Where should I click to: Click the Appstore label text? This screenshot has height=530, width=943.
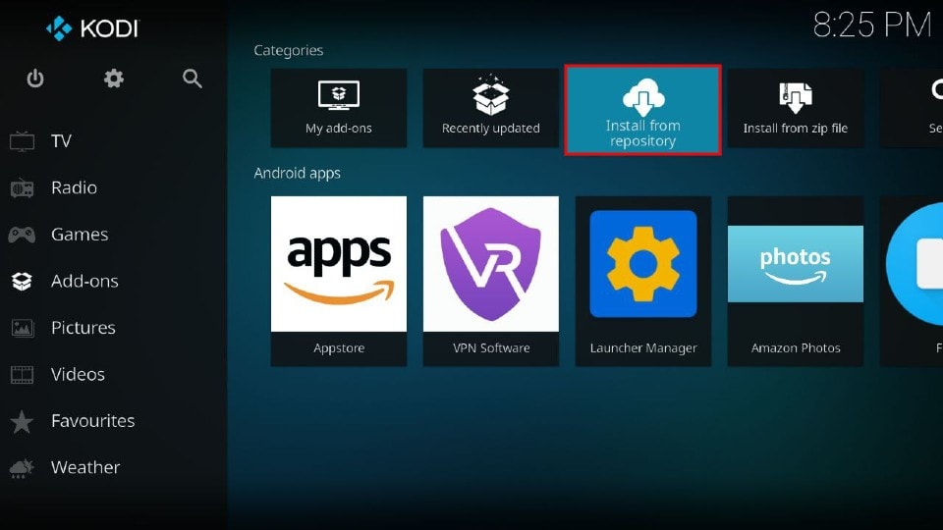339,347
